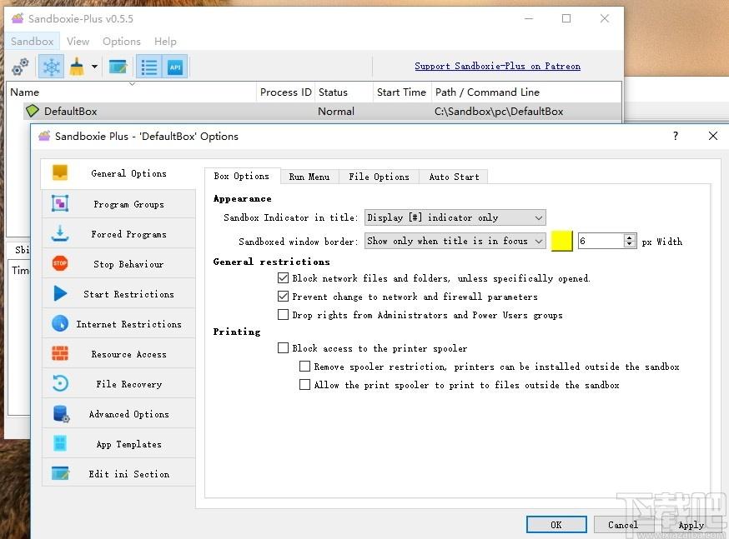Click the Status column header

pyautogui.click(x=344, y=92)
